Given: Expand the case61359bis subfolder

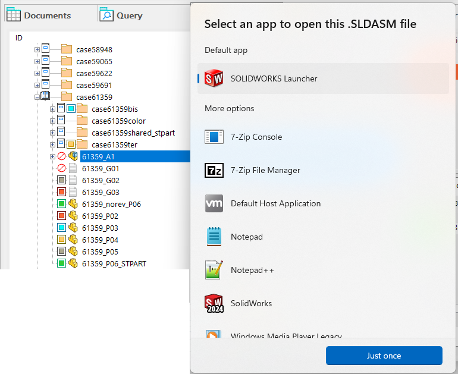Looking at the screenshot, I should pyautogui.click(x=52, y=109).
